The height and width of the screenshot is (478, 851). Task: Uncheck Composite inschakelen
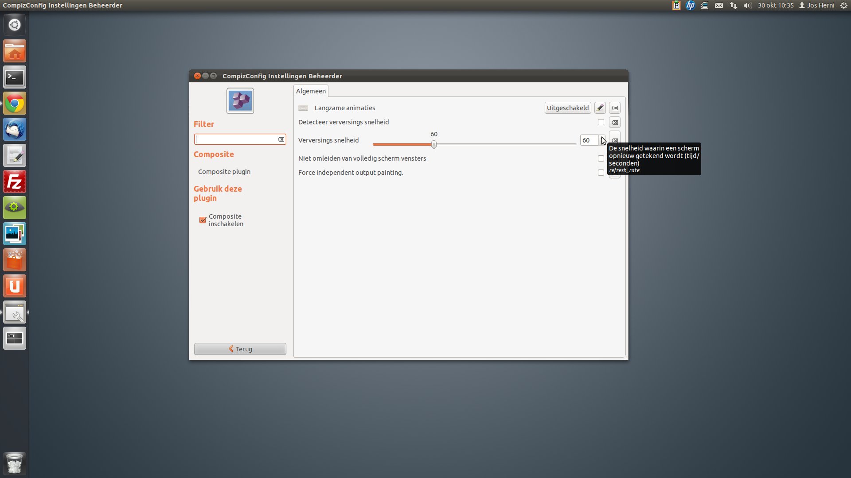pos(203,220)
